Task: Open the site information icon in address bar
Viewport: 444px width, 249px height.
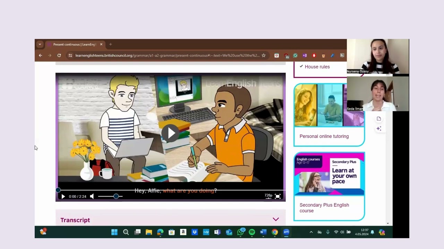Action: click(70, 55)
